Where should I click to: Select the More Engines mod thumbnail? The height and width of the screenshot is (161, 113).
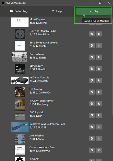[20, 22]
